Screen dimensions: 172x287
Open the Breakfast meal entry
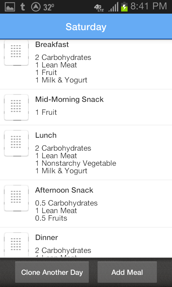click(x=86, y=64)
